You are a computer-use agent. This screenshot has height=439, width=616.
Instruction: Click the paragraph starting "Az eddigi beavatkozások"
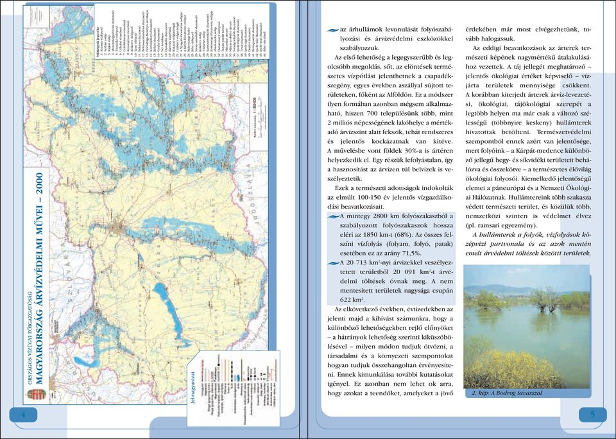pos(528,136)
